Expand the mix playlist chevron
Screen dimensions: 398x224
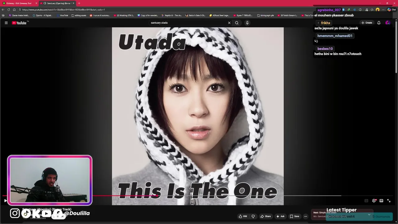(369, 214)
